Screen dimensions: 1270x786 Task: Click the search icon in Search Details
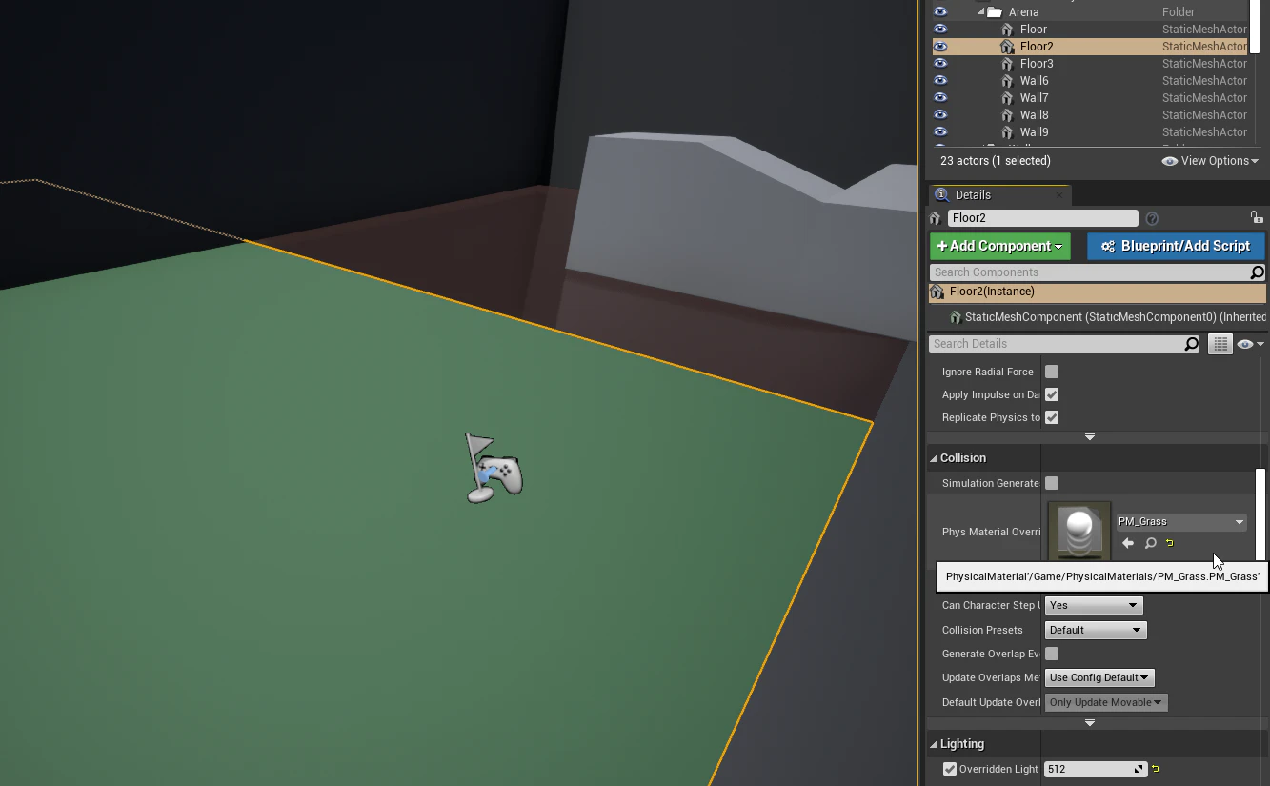1192,344
